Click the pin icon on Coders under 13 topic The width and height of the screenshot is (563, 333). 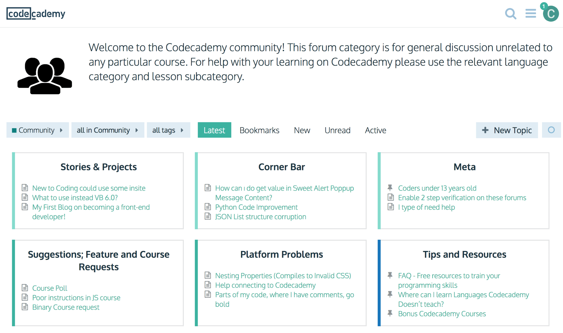pos(390,187)
